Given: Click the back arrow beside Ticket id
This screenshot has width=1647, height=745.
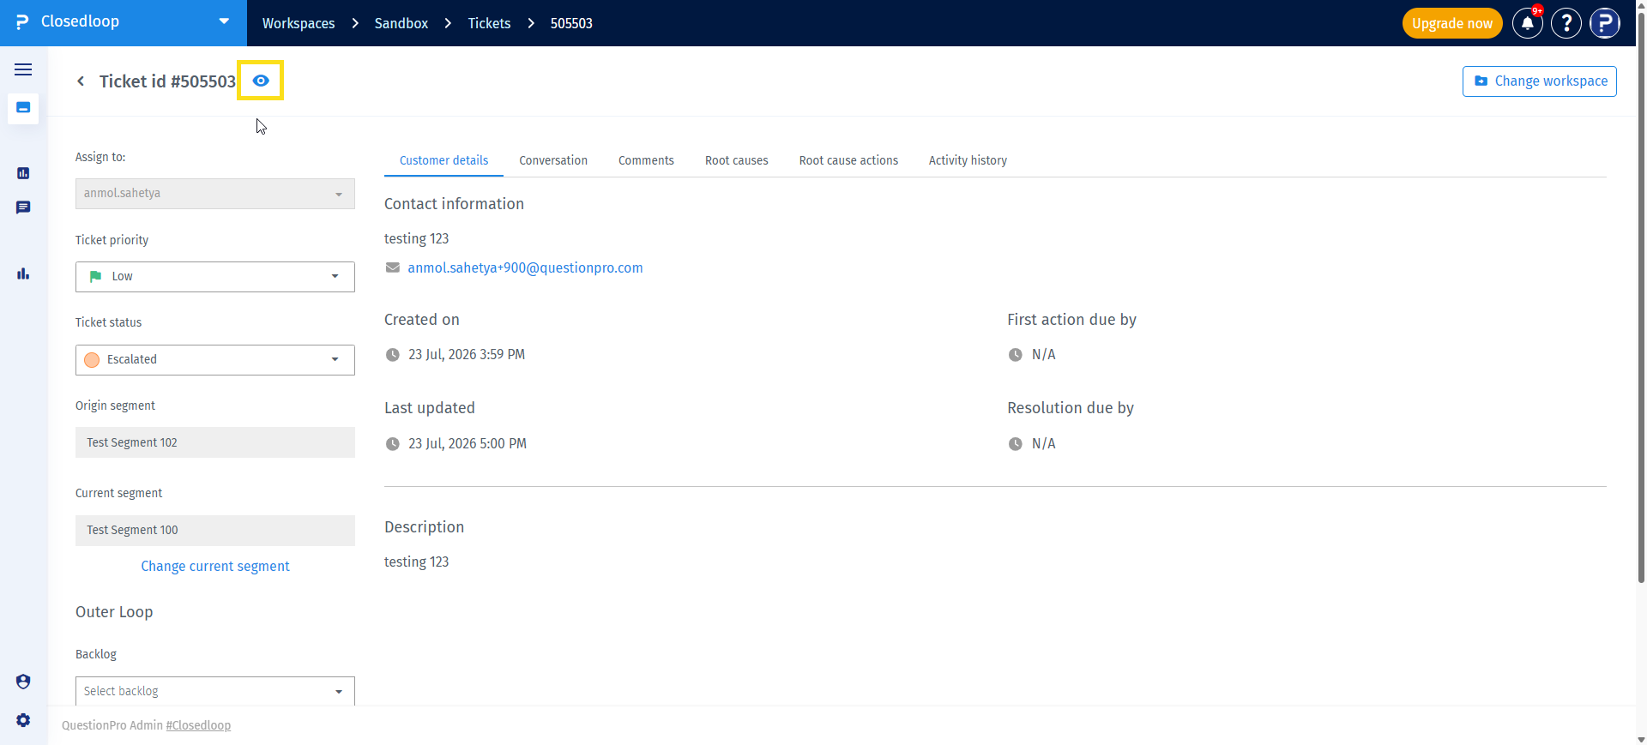Looking at the screenshot, I should click(x=81, y=81).
